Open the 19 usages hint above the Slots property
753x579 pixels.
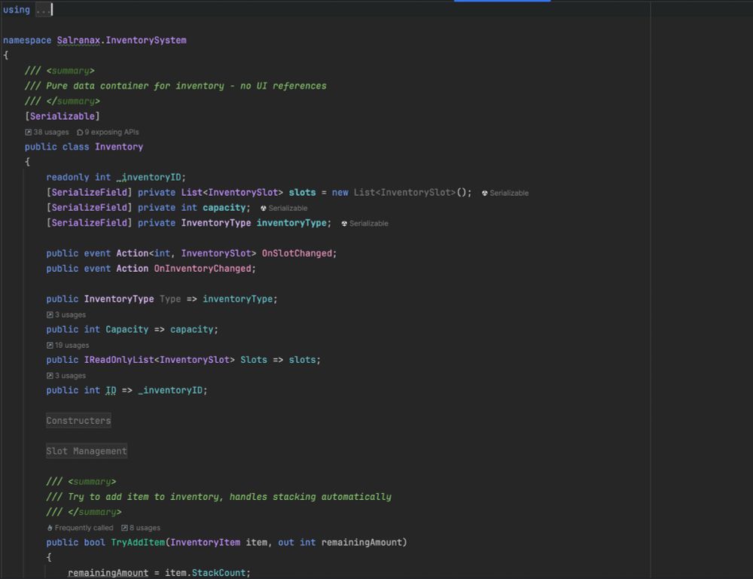coord(68,345)
